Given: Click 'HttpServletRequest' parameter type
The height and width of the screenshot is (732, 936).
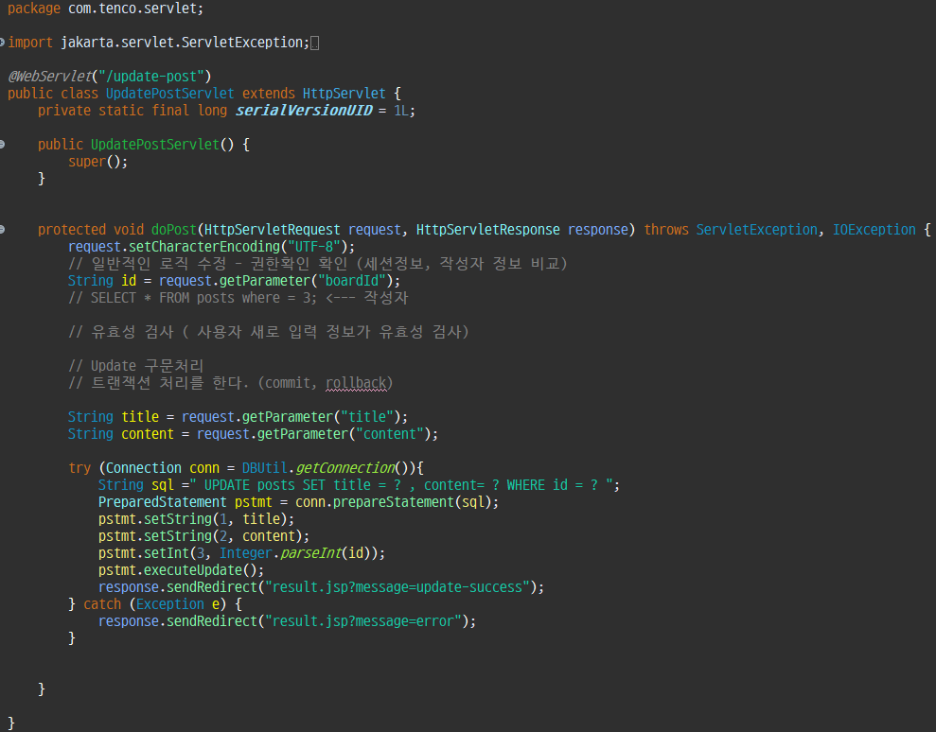Looking at the screenshot, I should click(x=273, y=230).
